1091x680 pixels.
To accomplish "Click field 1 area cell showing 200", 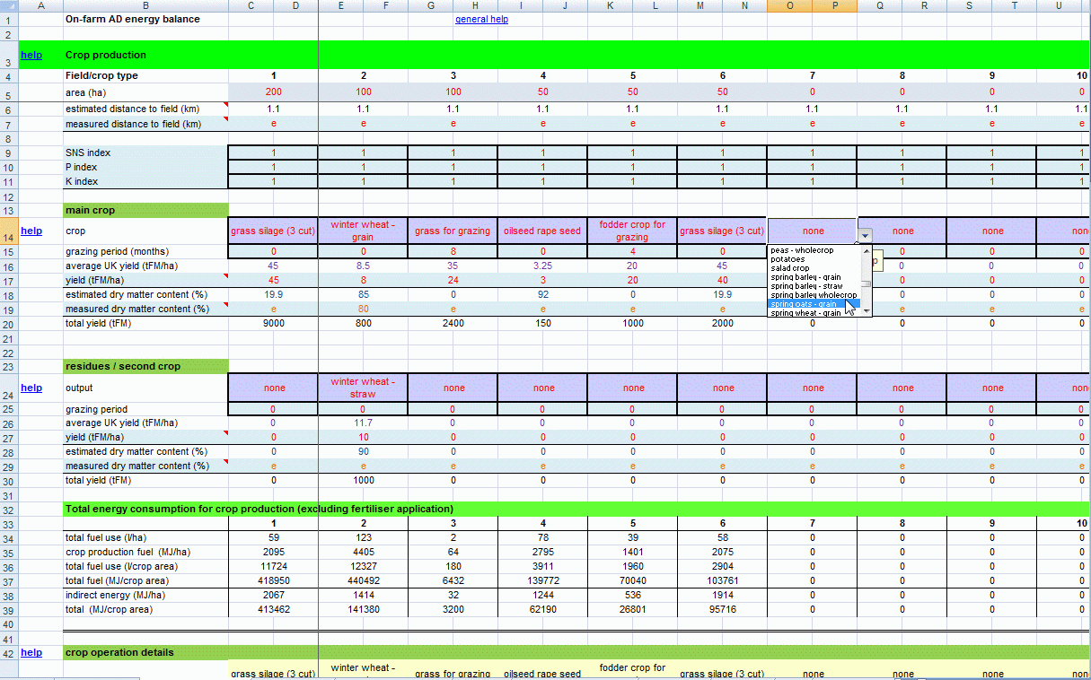I will 273,92.
